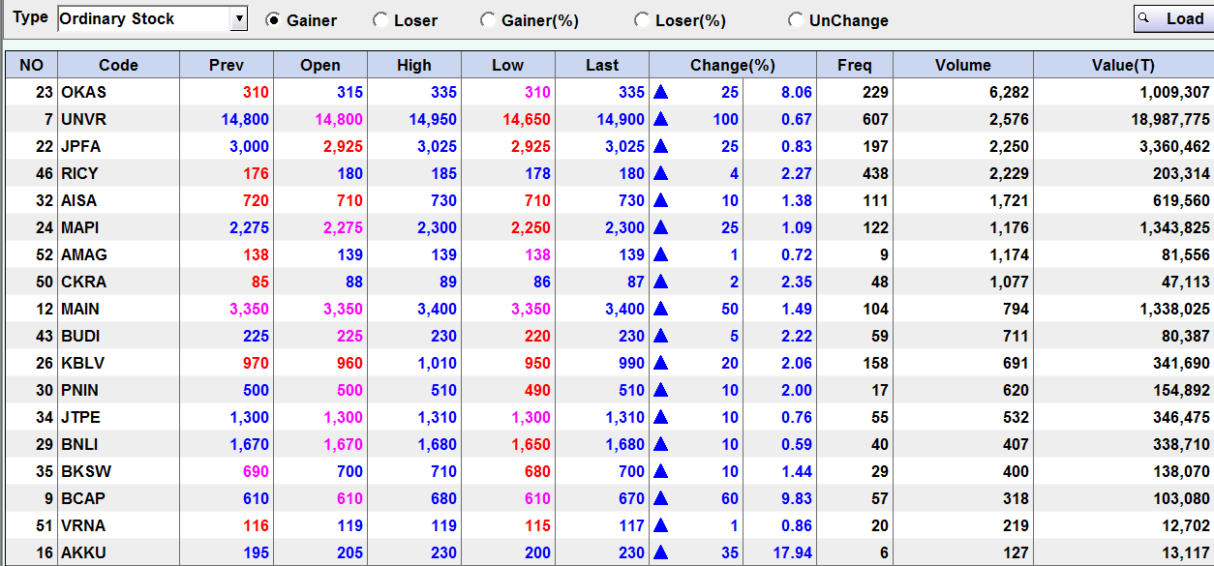The height and width of the screenshot is (566, 1214).
Task: Click the up arrow in OKAS row
Action: pos(661,92)
